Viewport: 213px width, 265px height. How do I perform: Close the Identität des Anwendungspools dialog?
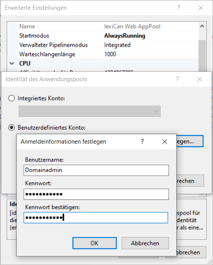(200, 79)
